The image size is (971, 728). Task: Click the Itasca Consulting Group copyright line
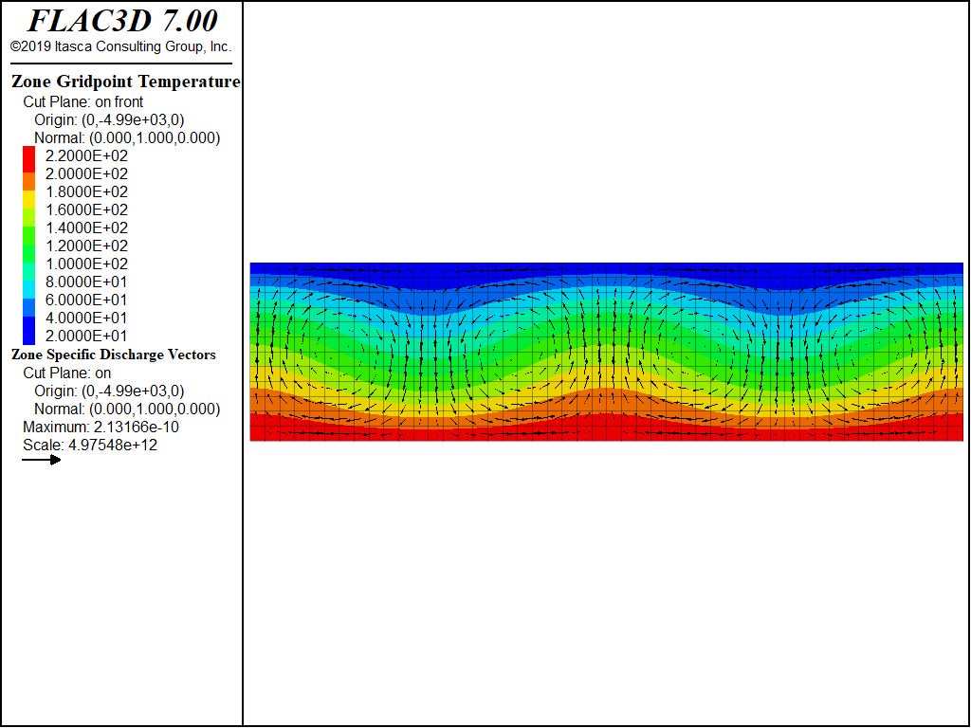point(120,46)
